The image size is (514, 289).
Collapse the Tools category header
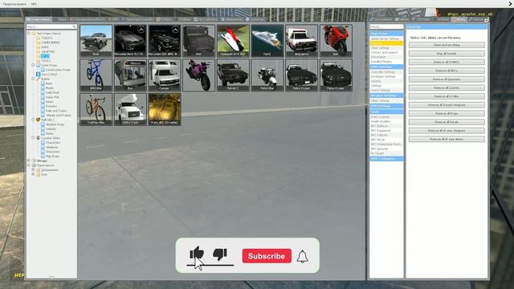pos(386,112)
